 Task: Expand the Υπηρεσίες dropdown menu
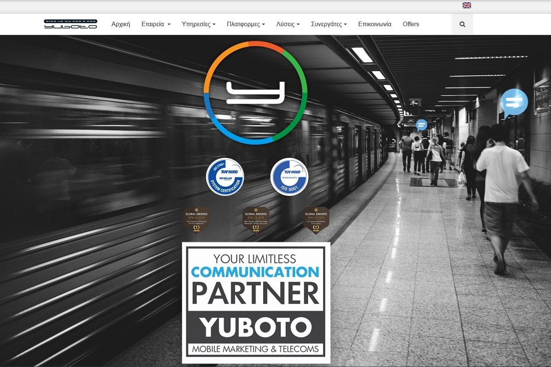(x=198, y=24)
